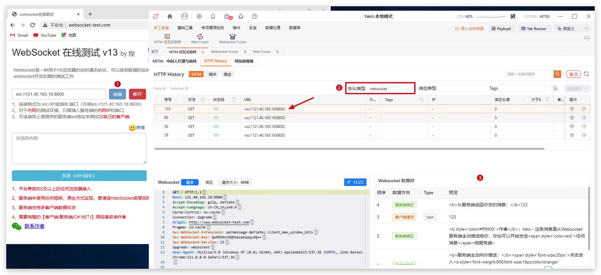Tick the 大于0 response length checkbox
The height and width of the screenshot is (275, 601).
[x=527, y=100]
